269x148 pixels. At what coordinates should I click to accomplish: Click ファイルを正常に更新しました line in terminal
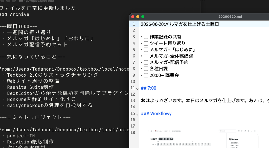40,8
